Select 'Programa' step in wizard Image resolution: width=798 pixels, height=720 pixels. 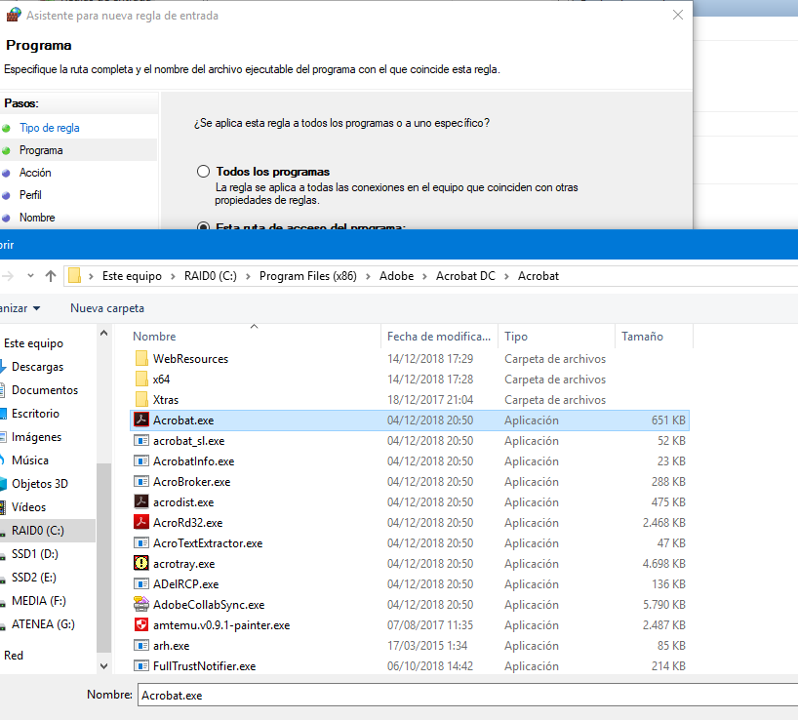click(41, 150)
